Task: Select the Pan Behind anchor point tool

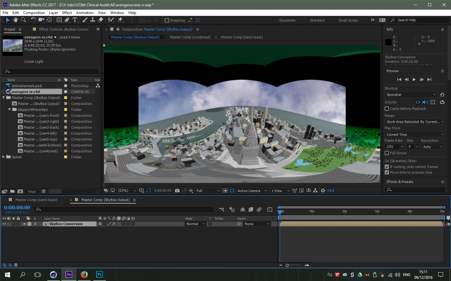Action: (x=49, y=20)
